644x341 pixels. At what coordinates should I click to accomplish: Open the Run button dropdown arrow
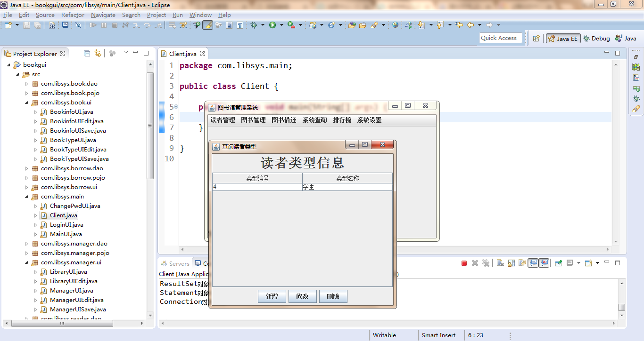(x=281, y=25)
